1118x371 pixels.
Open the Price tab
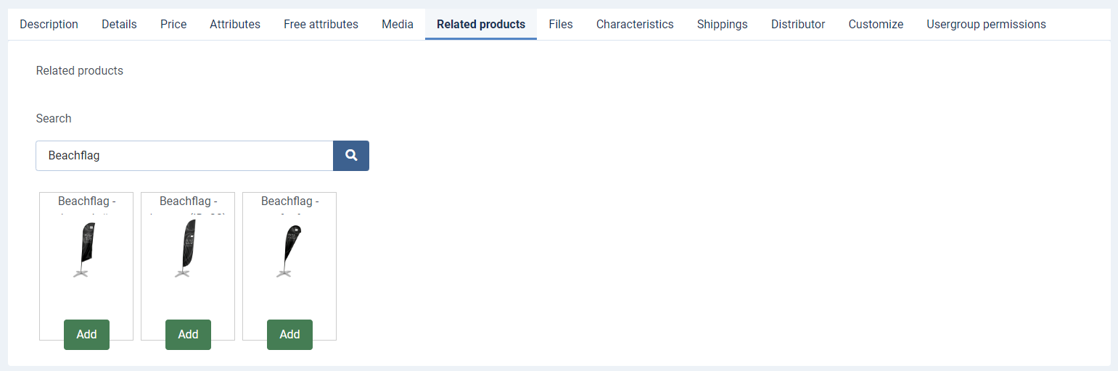pos(173,24)
